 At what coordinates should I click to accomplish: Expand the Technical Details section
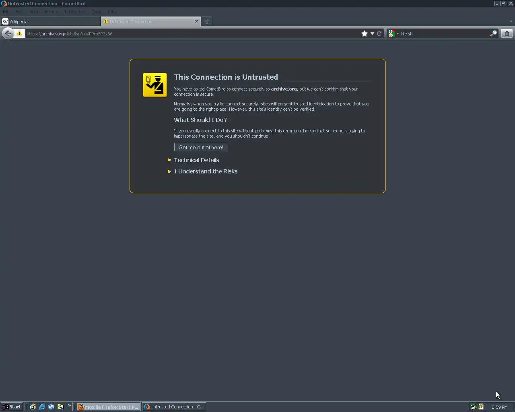click(x=196, y=160)
